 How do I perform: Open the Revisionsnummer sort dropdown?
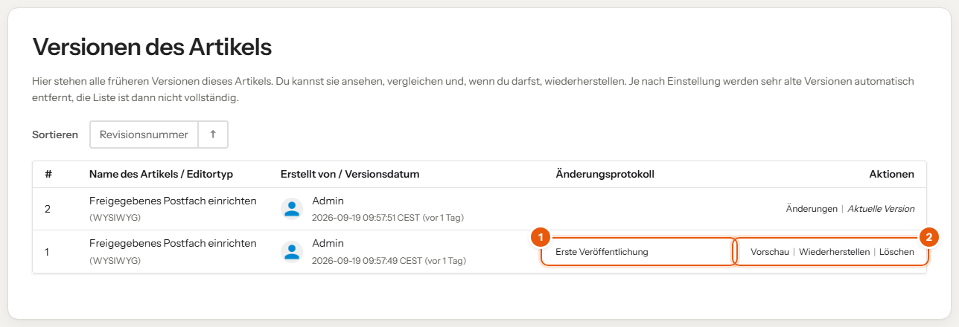[144, 135]
